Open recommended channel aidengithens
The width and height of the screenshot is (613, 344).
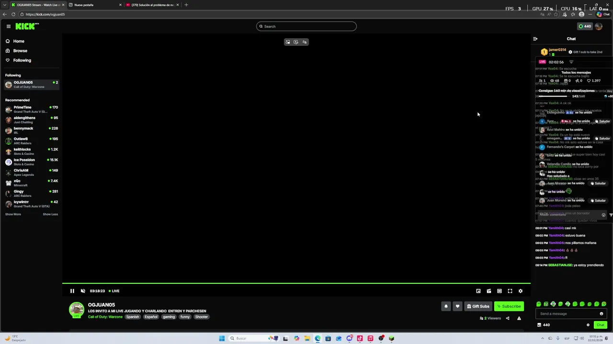[31, 120]
